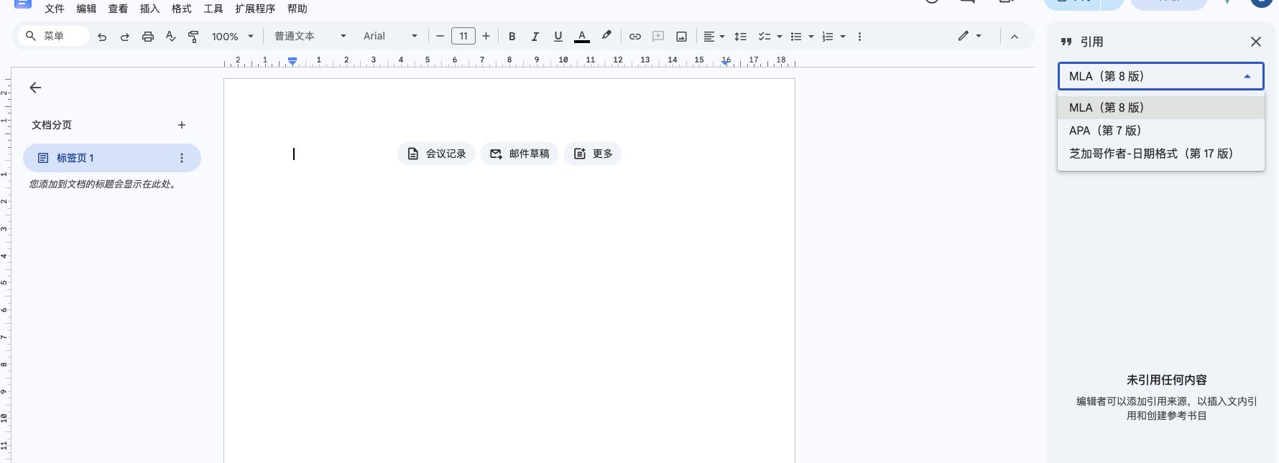
Task: Click the line spacing icon
Action: tap(740, 37)
